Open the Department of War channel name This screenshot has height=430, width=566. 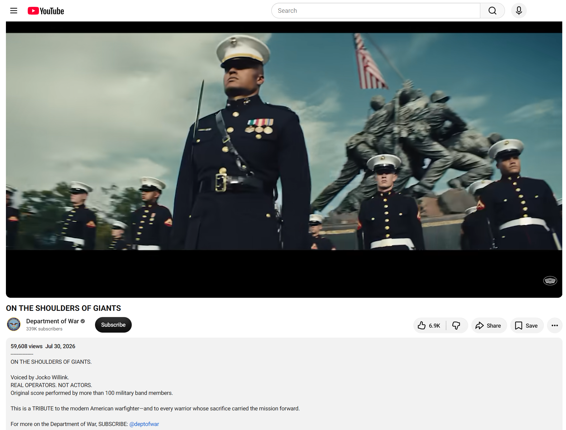click(52, 321)
